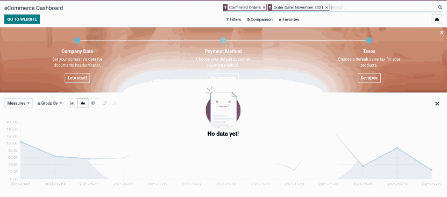Open the Measures dropdown

coord(18,103)
